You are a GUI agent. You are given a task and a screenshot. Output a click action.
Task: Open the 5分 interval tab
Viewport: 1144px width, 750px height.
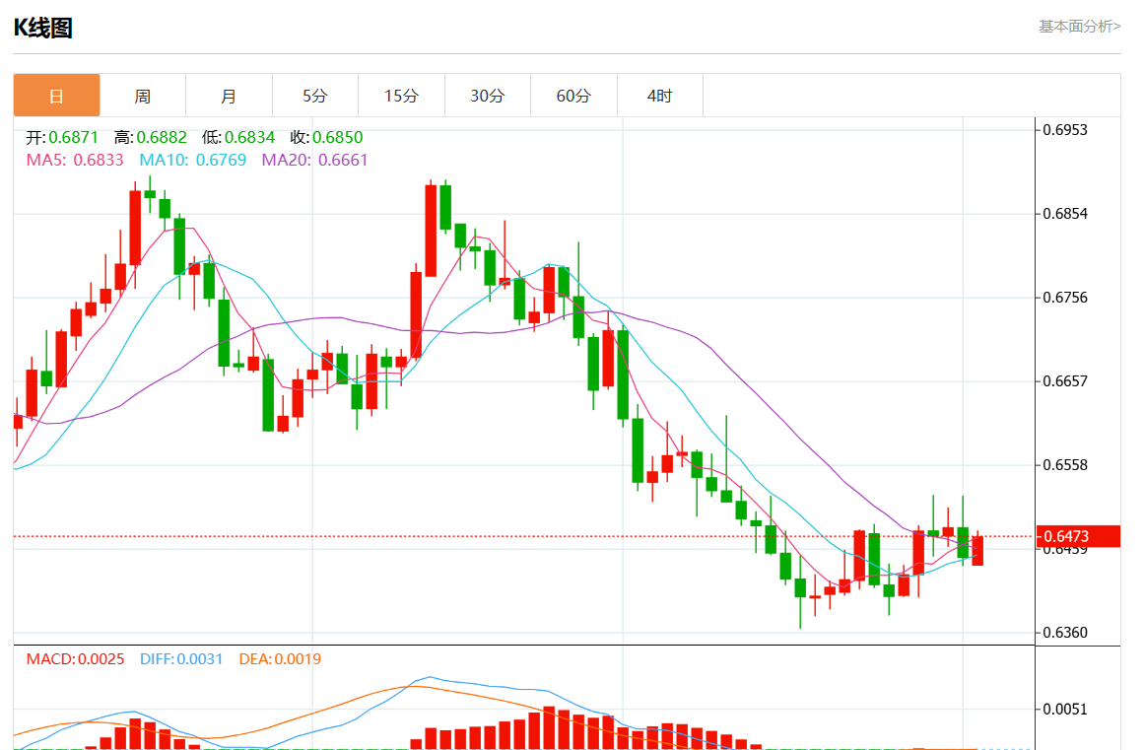tap(315, 96)
